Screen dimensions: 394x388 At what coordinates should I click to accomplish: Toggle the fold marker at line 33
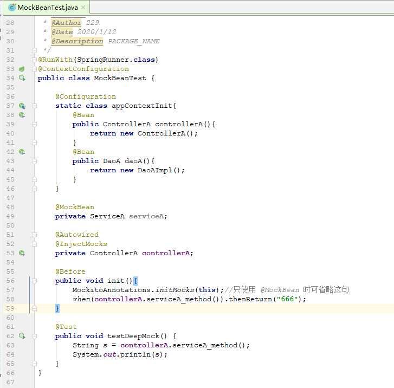point(35,69)
